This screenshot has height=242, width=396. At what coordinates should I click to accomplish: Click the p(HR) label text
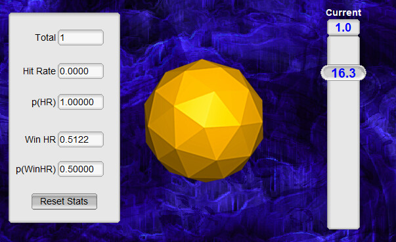(x=43, y=102)
